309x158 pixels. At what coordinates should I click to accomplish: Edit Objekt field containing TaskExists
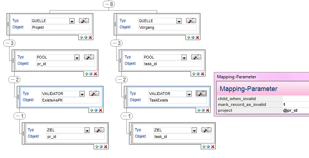[x=177, y=100]
